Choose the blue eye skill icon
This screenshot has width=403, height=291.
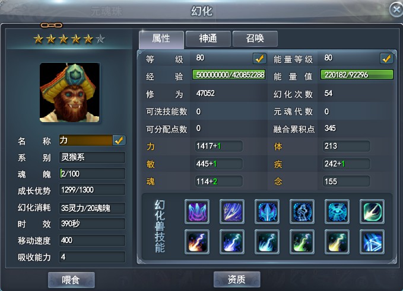[337, 212]
